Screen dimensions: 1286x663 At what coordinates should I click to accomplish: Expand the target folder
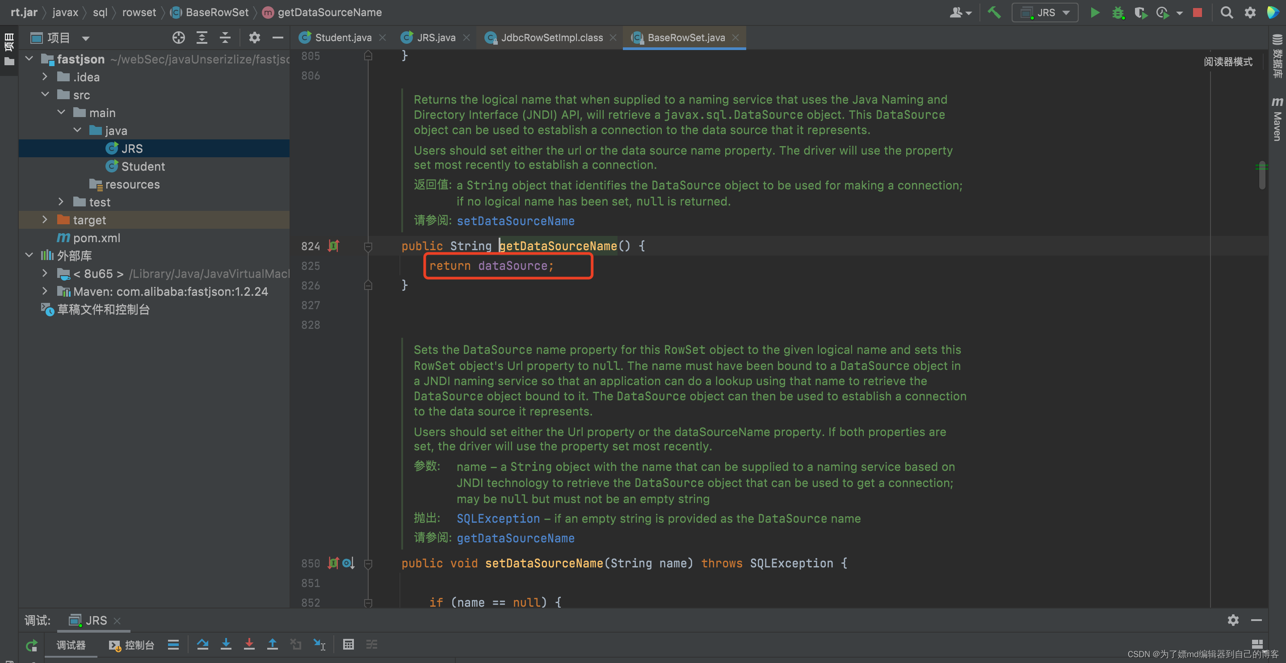(x=45, y=220)
